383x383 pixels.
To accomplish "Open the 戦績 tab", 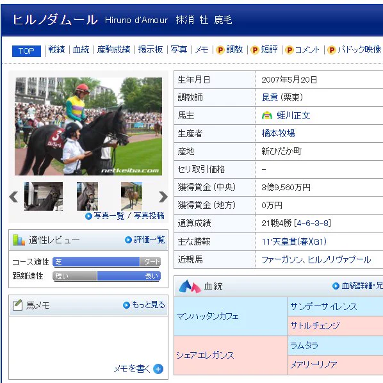I will 56,49.
